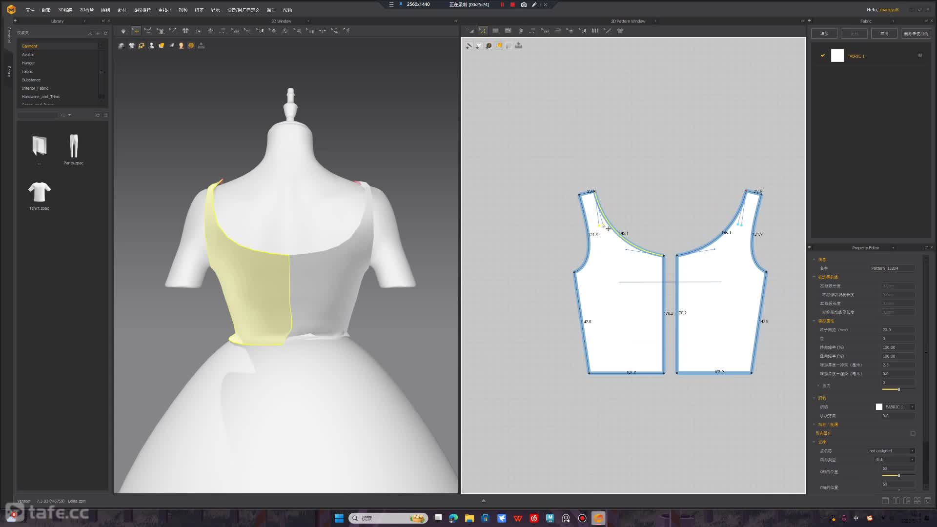This screenshot has width=937, height=527.
Task: Open Microsoft Edge from the taskbar
Action: (x=453, y=518)
